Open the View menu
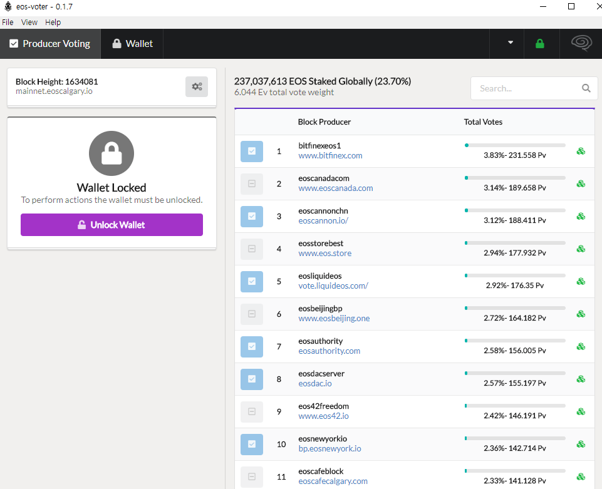 (x=29, y=23)
